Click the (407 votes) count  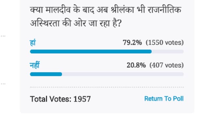166,65
